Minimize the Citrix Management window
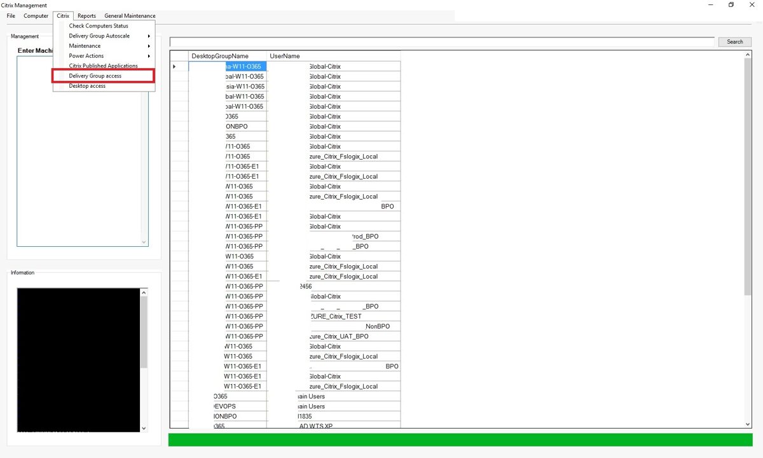Viewport: 763px width, 458px height. 710,5
